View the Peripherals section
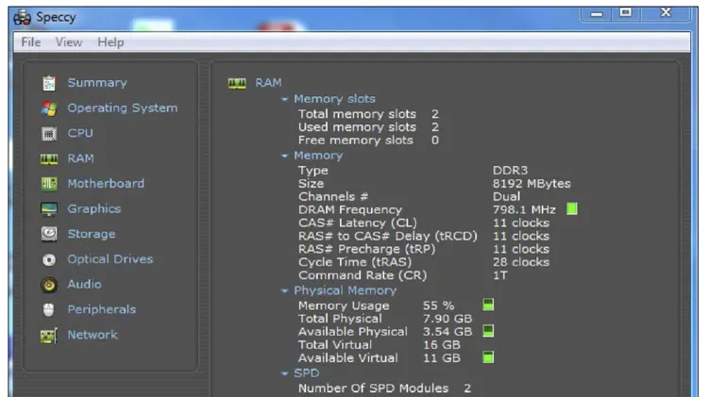708x397 pixels. pyautogui.click(x=102, y=310)
